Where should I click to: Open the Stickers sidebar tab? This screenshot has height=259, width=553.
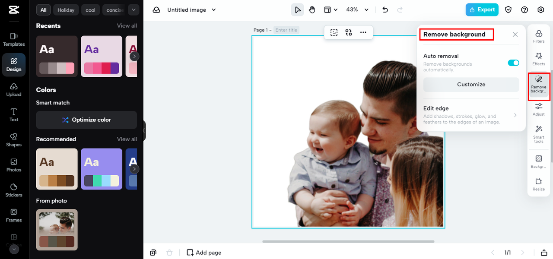[14, 190]
